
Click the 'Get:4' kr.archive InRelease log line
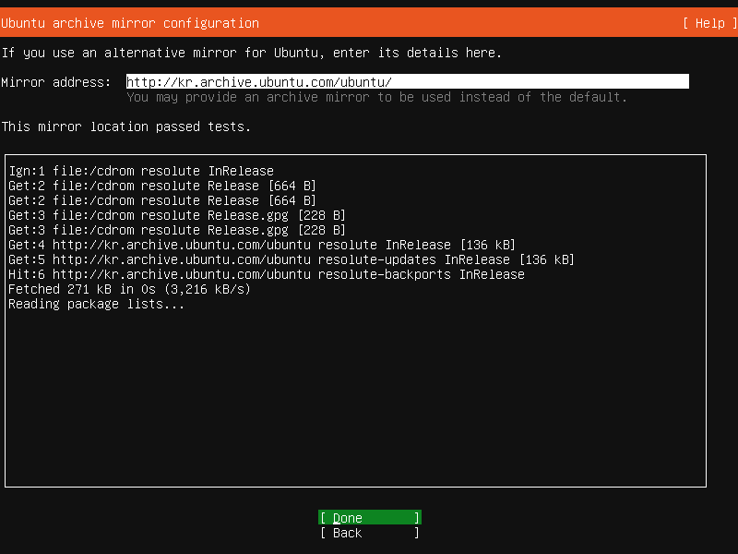(262, 245)
